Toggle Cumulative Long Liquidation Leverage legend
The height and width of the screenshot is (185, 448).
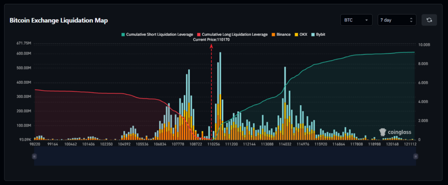232,34
